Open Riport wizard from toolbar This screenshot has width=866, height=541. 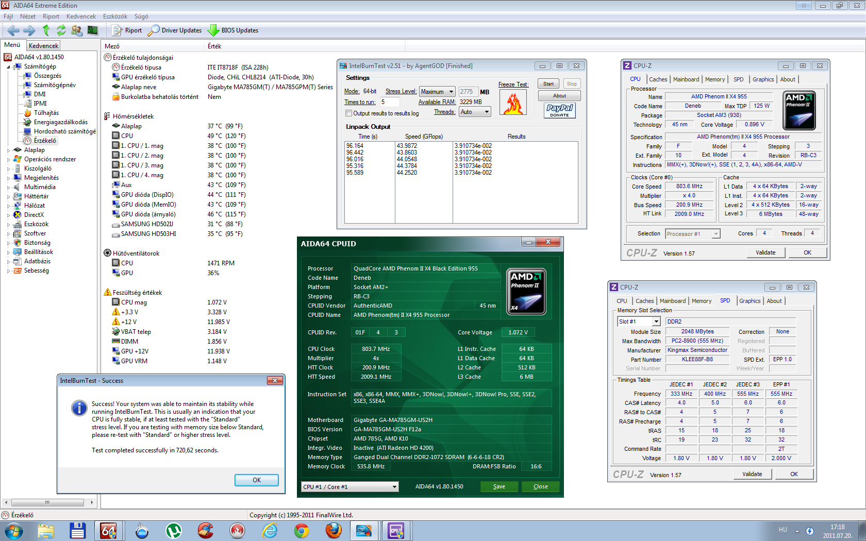pos(127,30)
